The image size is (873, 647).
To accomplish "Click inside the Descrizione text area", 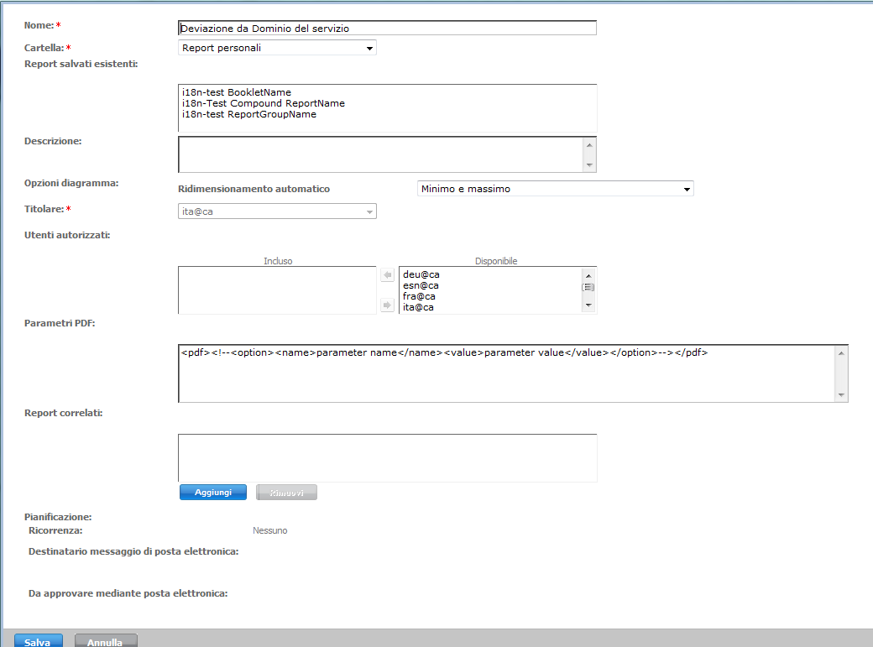I will [380, 154].
